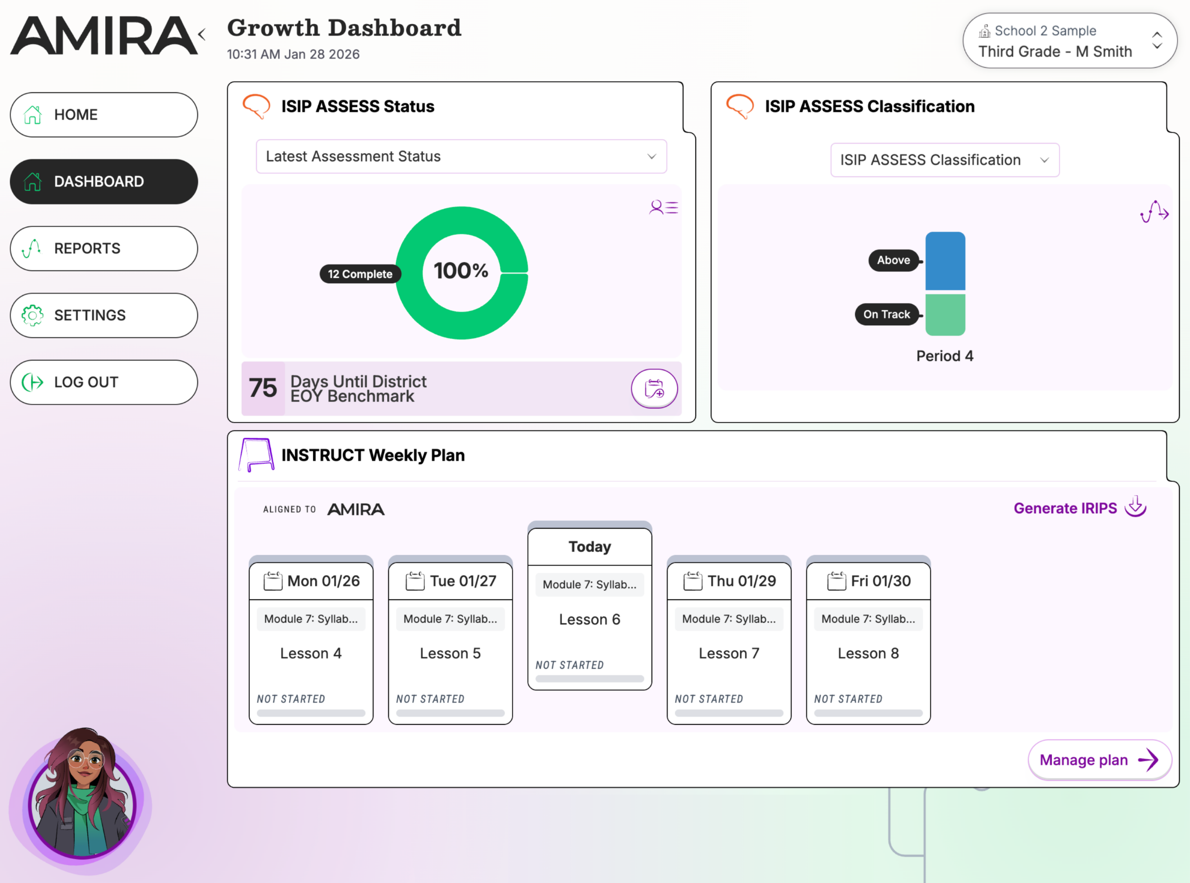Viewport: 1190px width, 883px height.
Task: Click the LOG OUT button
Action: click(104, 382)
